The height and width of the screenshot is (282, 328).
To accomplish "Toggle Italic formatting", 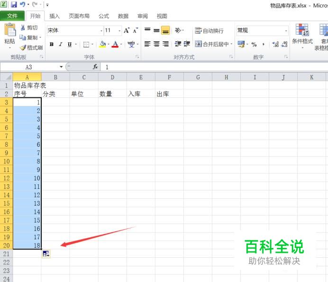I will 61,44.
